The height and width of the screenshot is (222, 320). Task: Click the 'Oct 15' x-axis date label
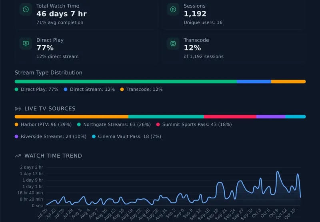290,214
